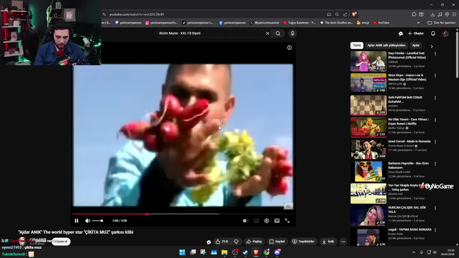Viewport: 459px width, 258px height.
Task: Click the Paylaş share button
Action: pyautogui.click(x=254, y=242)
